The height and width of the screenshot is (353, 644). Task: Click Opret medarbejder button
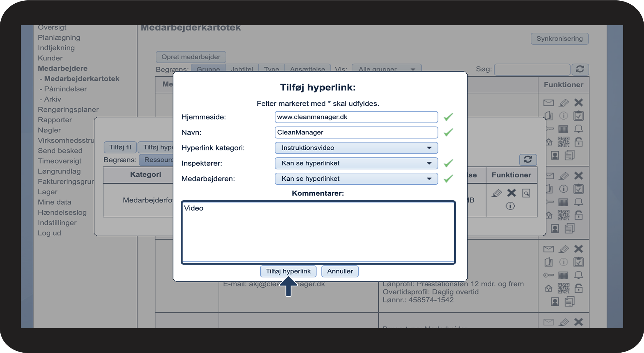(x=191, y=57)
